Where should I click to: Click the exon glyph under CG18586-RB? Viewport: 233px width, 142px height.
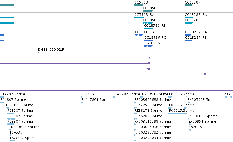click(148, 28)
